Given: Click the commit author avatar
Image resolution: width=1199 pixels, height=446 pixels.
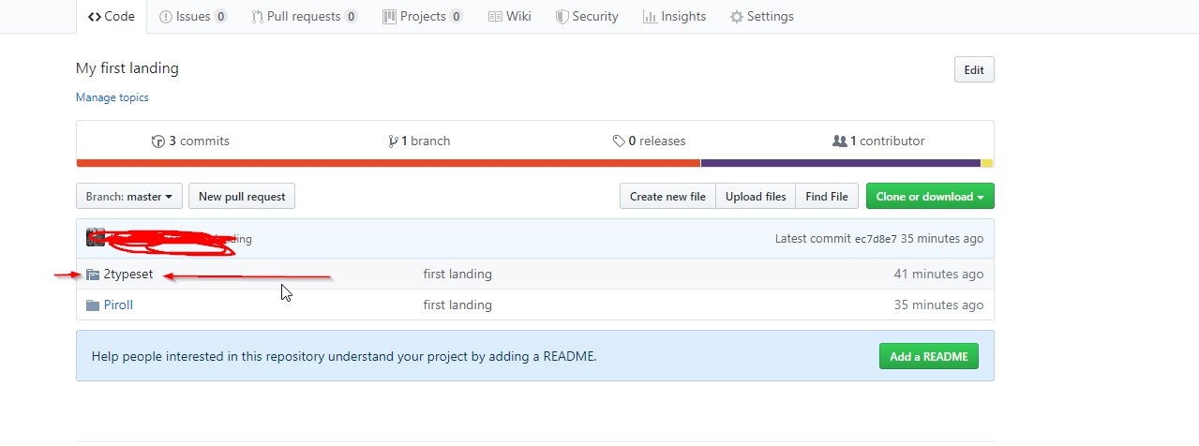Looking at the screenshot, I should point(95,238).
